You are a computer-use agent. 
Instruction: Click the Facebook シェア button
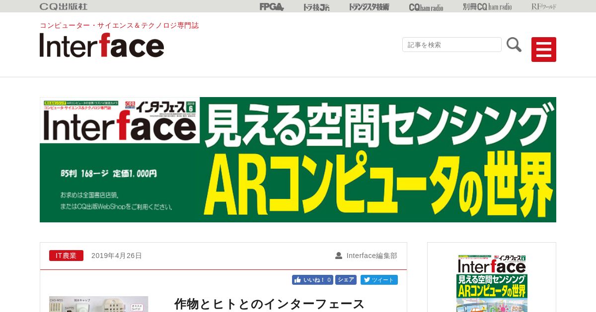(x=346, y=280)
